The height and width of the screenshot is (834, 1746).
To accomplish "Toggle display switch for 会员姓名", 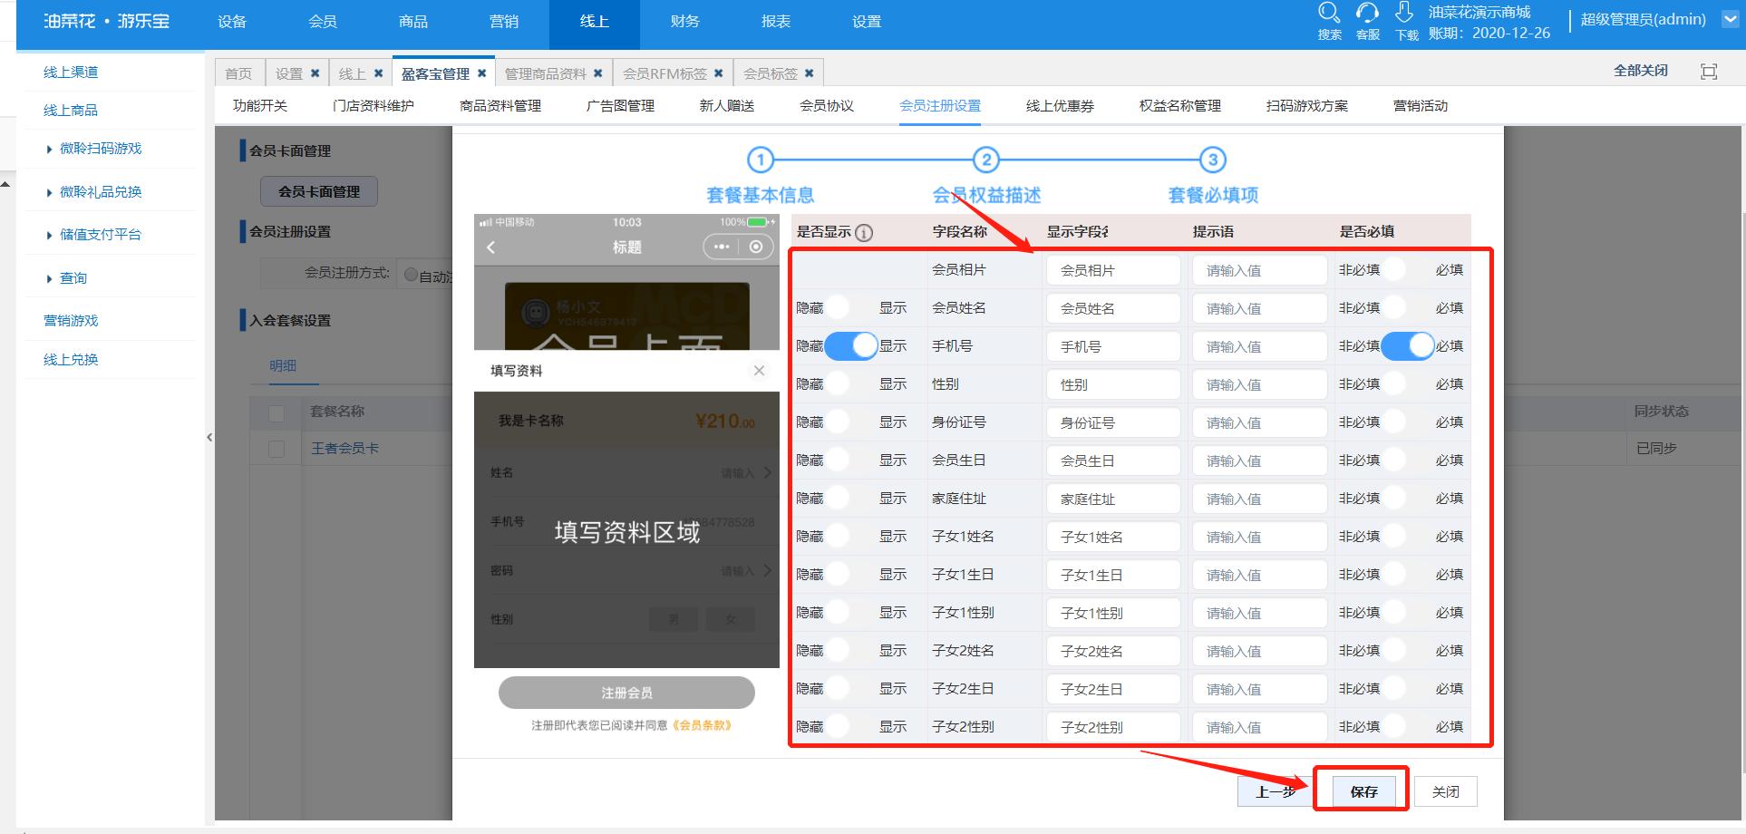I will coord(850,308).
